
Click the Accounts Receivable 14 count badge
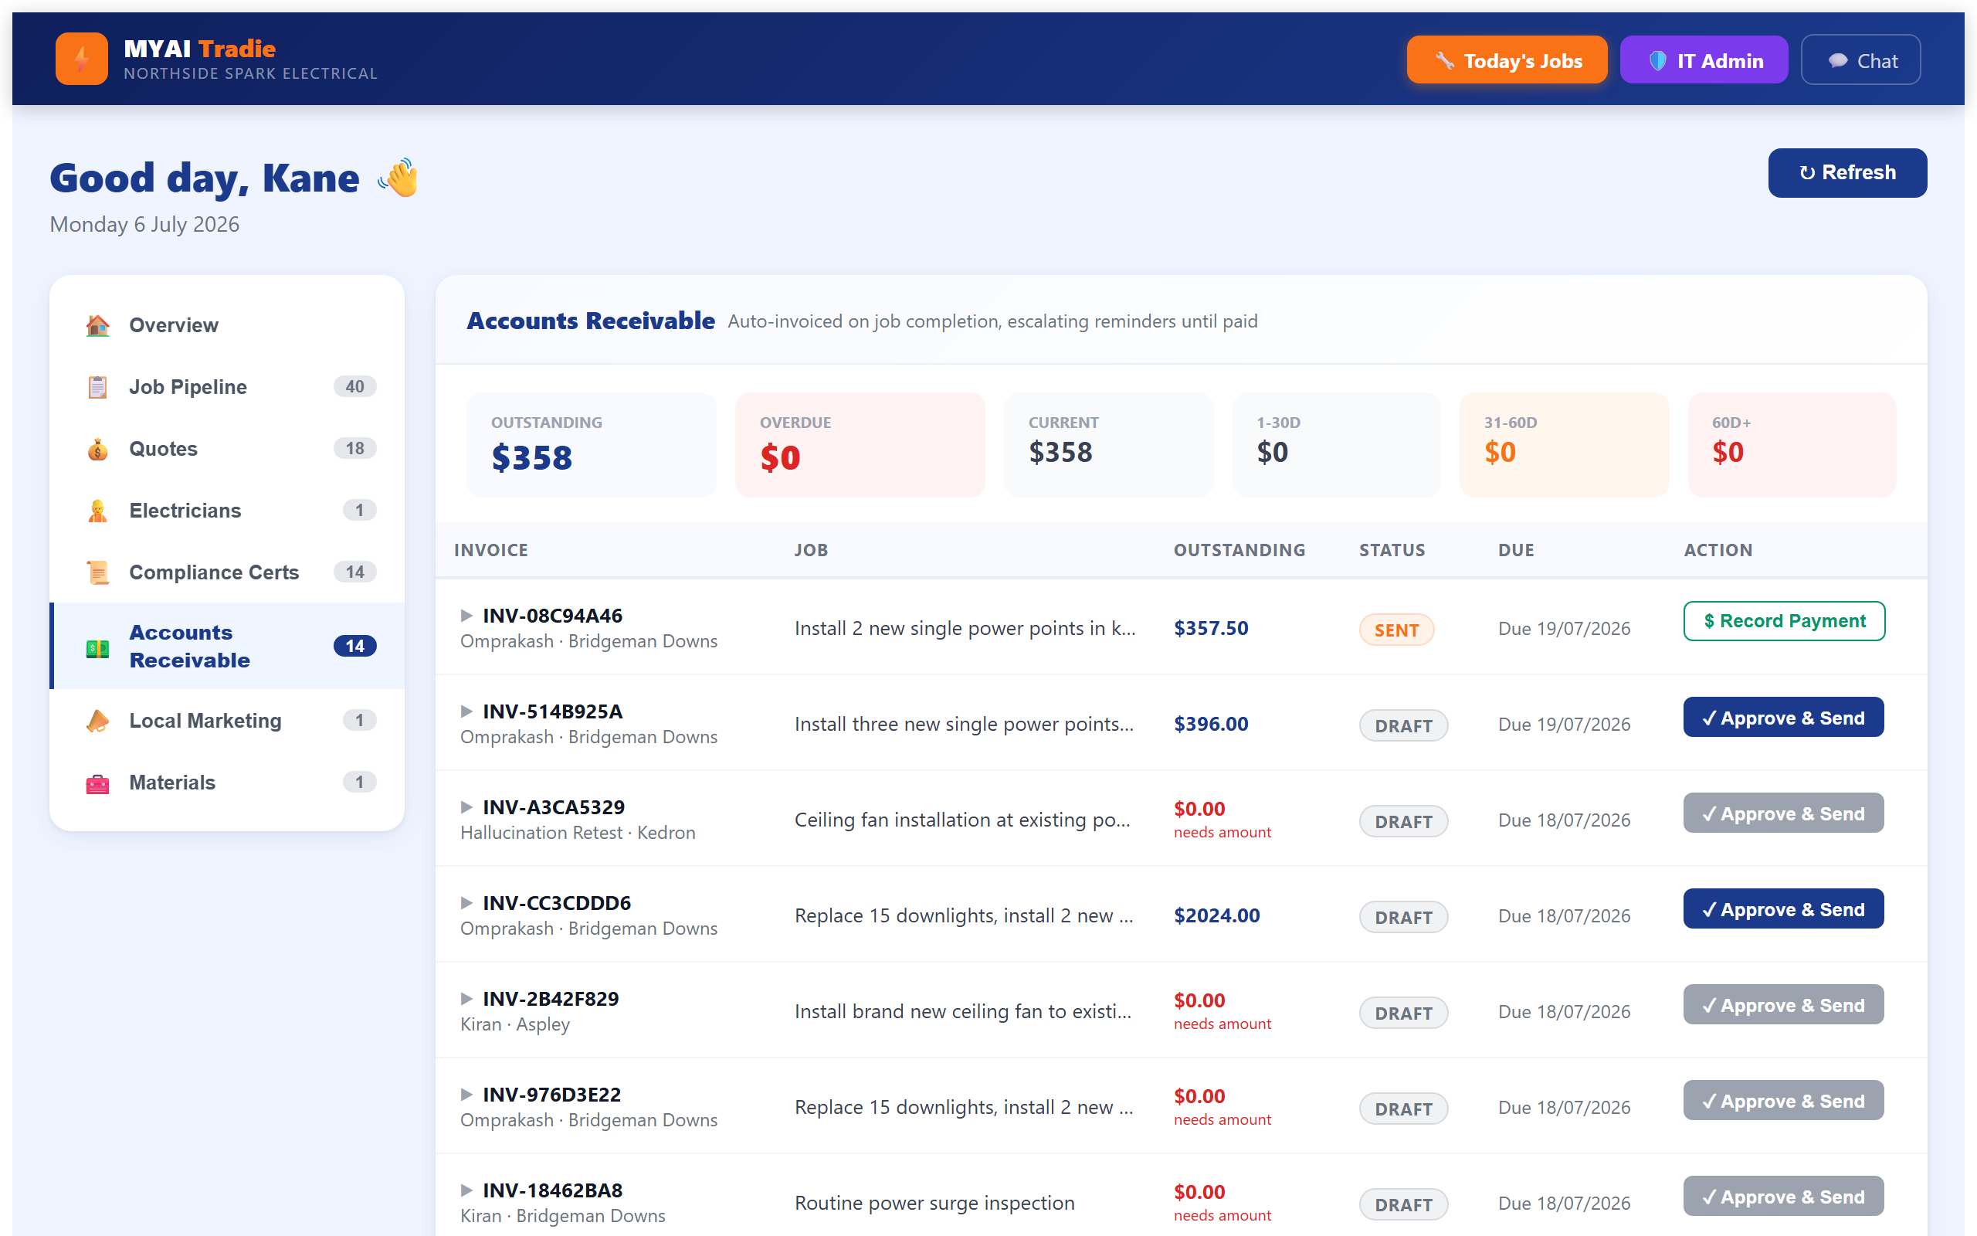coord(354,646)
